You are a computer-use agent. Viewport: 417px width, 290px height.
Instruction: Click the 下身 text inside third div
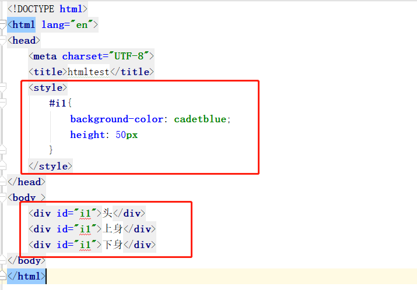[113, 245]
